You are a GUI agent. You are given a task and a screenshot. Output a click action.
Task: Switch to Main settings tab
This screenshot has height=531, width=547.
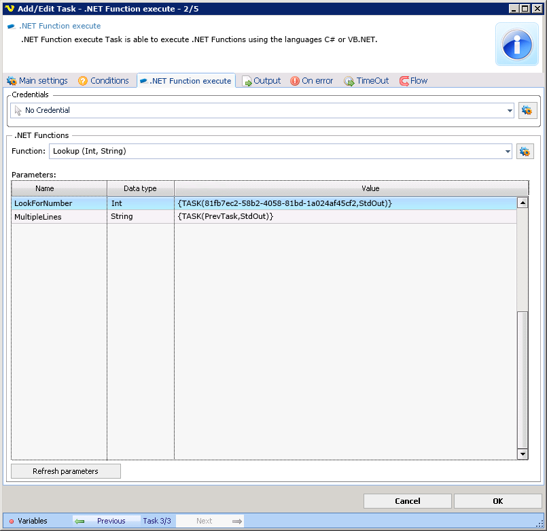(x=37, y=81)
